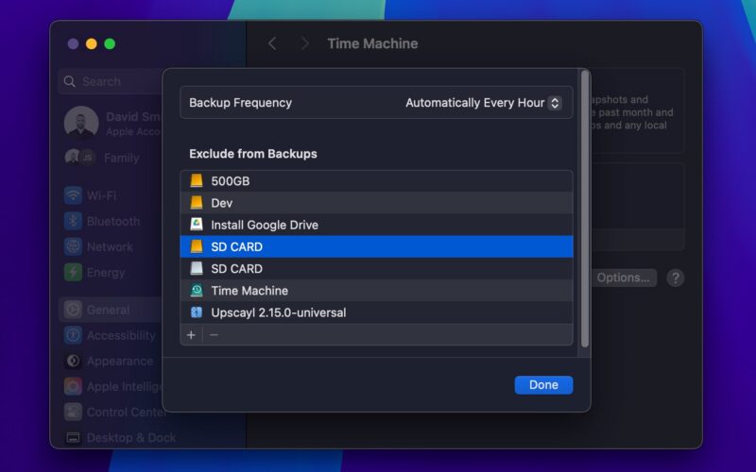Viewport: 756px width, 472px height.
Task: Click the 500GB drive icon
Action: click(x=197, y=180)
